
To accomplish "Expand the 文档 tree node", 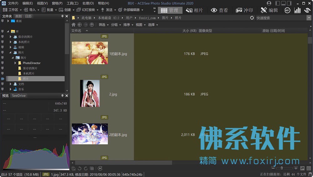I will click(11, 84).
